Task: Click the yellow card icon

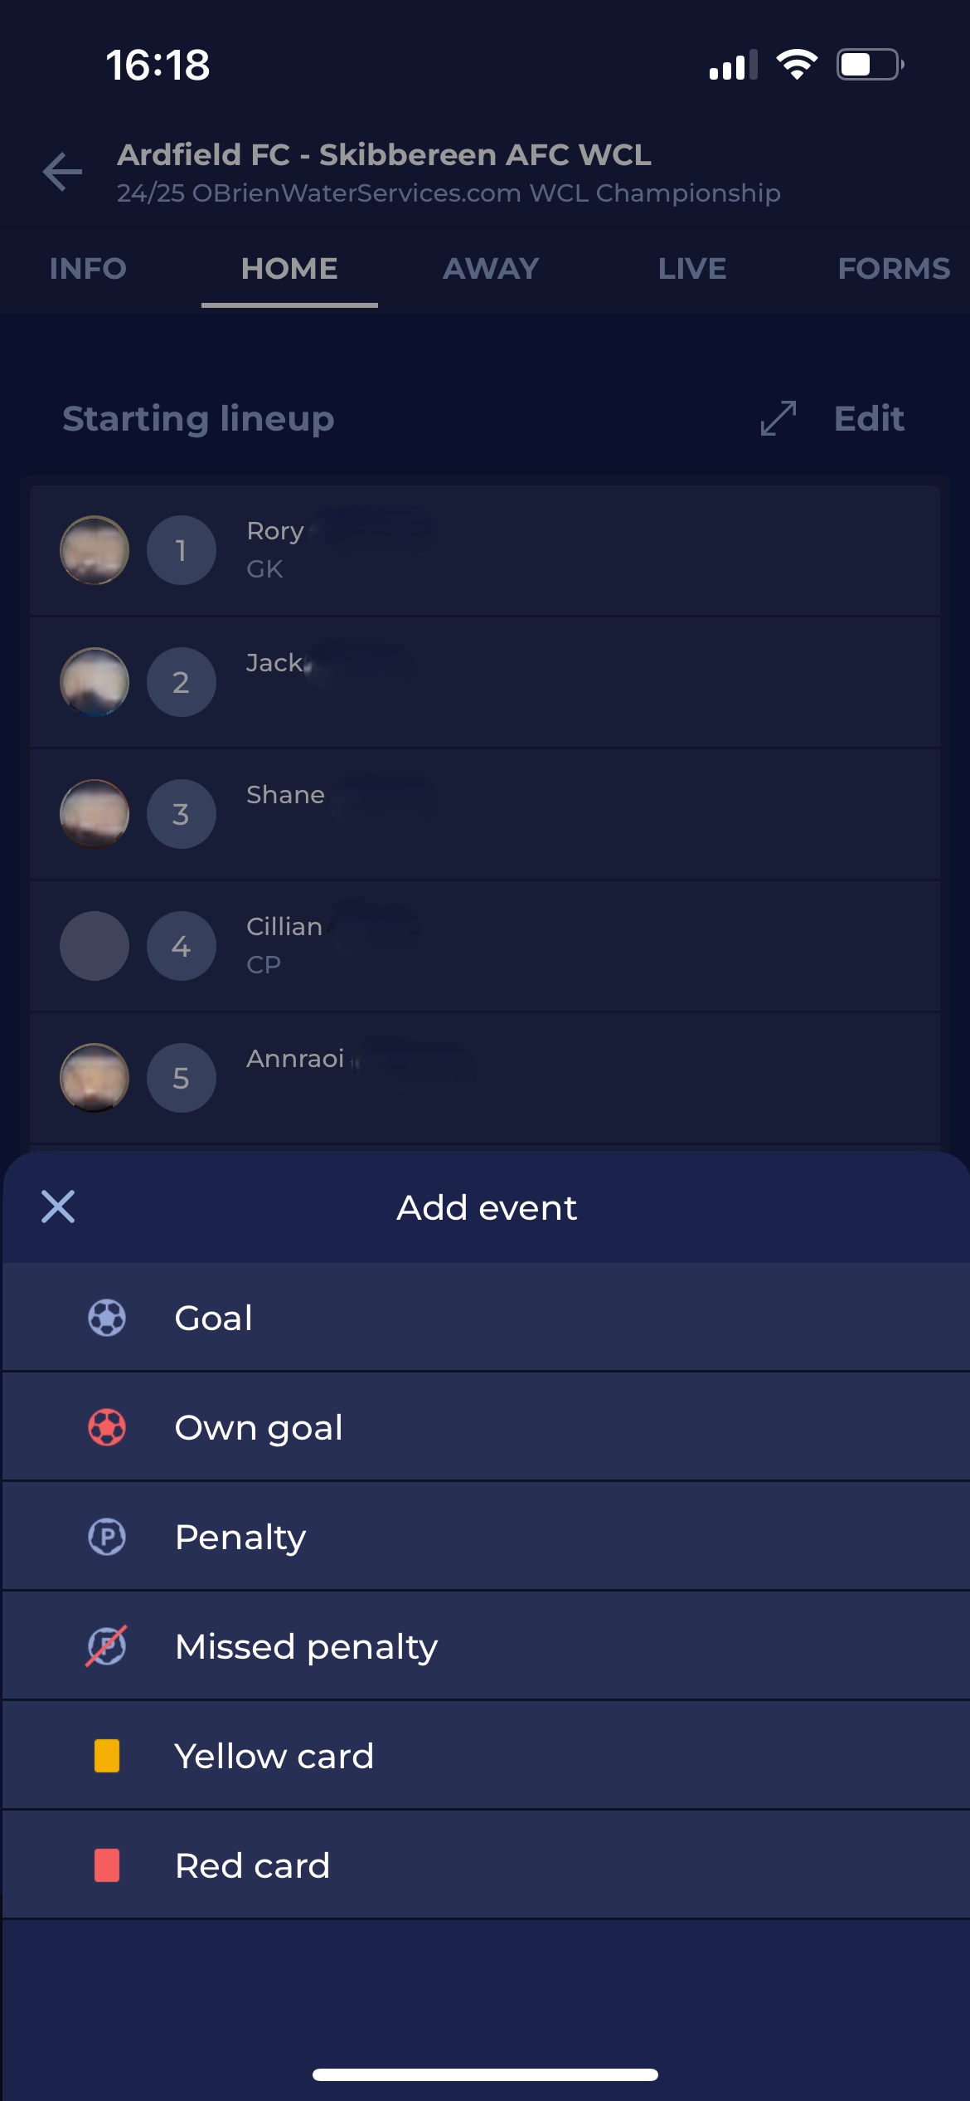Action: [x=107, y=1756]
